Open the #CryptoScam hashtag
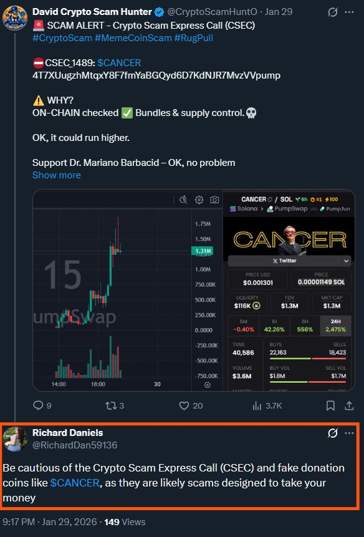This screenshot has height=537, width=364. coord(62,37)
